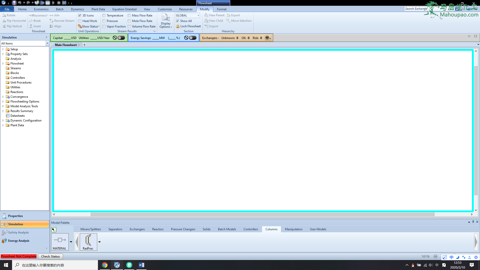Viewport: 480px width, 270px height.
Task: Open the control panel icon in quick access toolbar
Action: tap(48, 3)
